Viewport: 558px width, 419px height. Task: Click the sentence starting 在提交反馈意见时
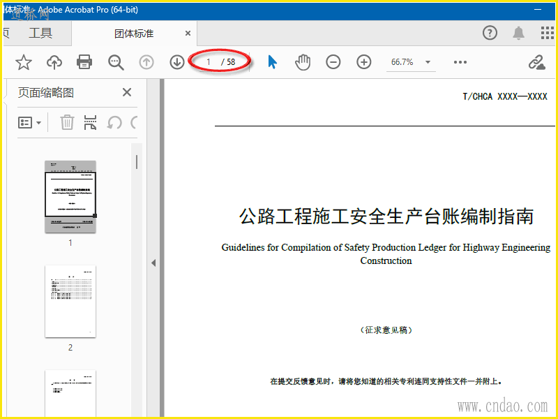[386, 381]
